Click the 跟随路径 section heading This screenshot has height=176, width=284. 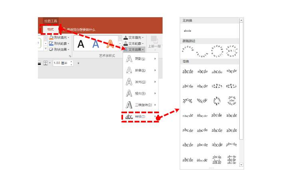(189, 41)
